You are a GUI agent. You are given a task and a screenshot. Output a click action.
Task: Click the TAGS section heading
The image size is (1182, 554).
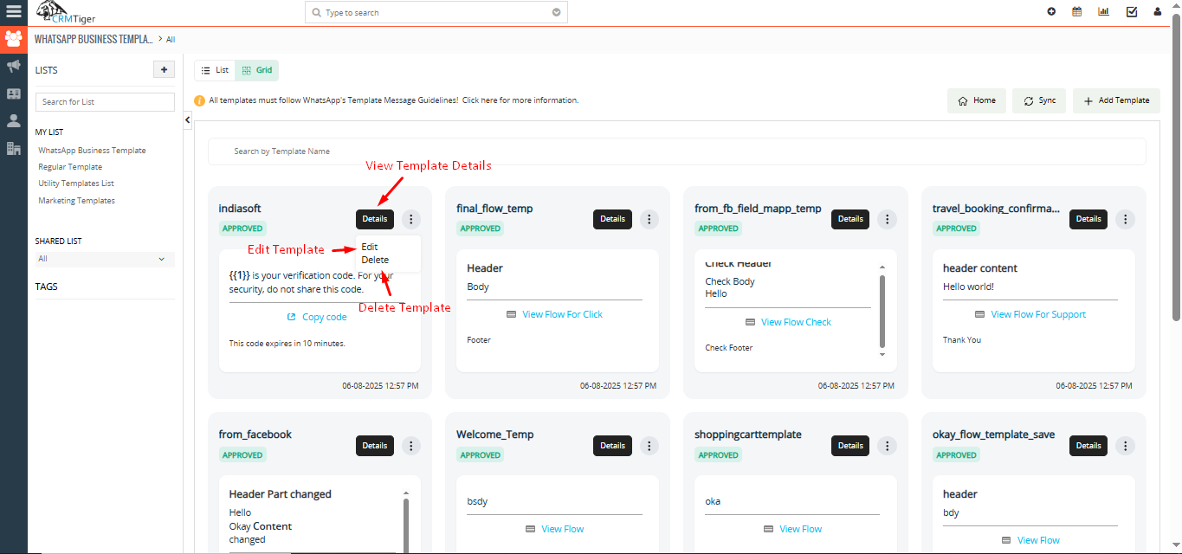click(x=47, y=287)
